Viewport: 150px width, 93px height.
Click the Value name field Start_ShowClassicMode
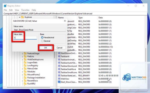pos(40,30)
